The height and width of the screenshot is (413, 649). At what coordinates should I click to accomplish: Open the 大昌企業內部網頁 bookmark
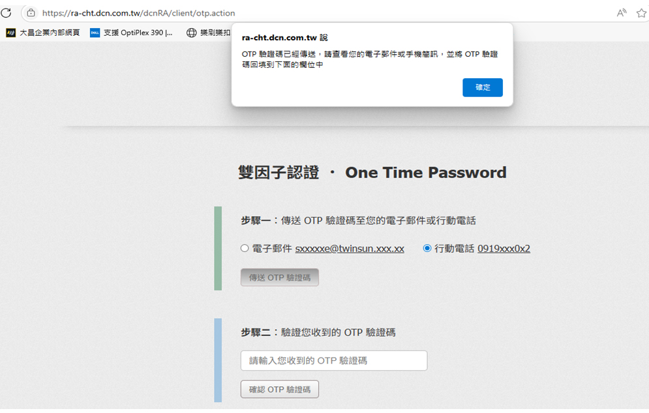tap(43, 33)
